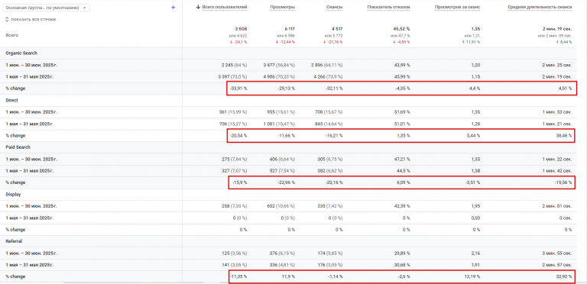Click the expand icon next to ПОКАЗАТЬ ВСЕ СТРОКИ
Viewport: 587px width, 284px height.
7,19
